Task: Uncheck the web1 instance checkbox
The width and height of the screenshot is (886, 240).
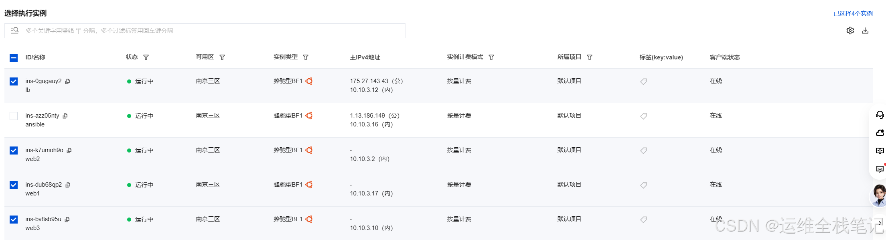Action: 14,185
